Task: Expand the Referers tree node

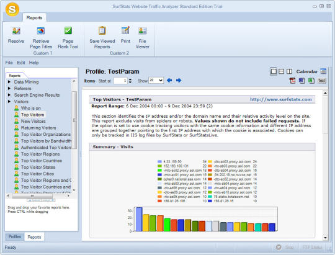Action: tap(9, 88)
